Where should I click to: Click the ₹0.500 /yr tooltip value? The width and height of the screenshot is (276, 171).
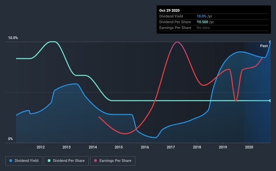(x=205, y=22)
